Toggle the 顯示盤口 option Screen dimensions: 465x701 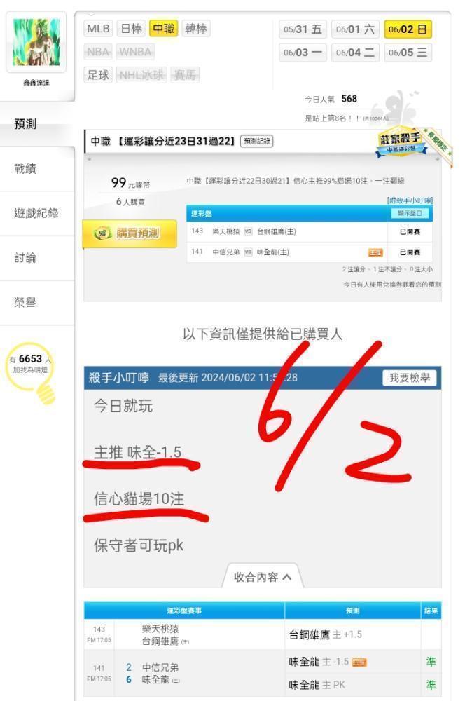(410, 213)
